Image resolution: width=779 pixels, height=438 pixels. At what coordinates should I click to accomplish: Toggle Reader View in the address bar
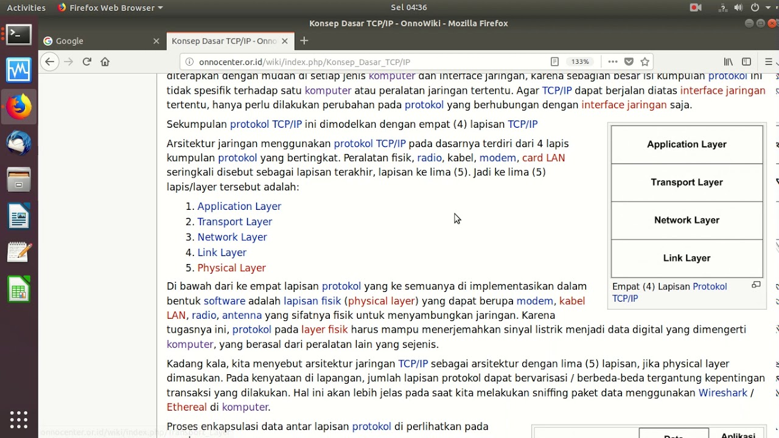coord(554,61)
